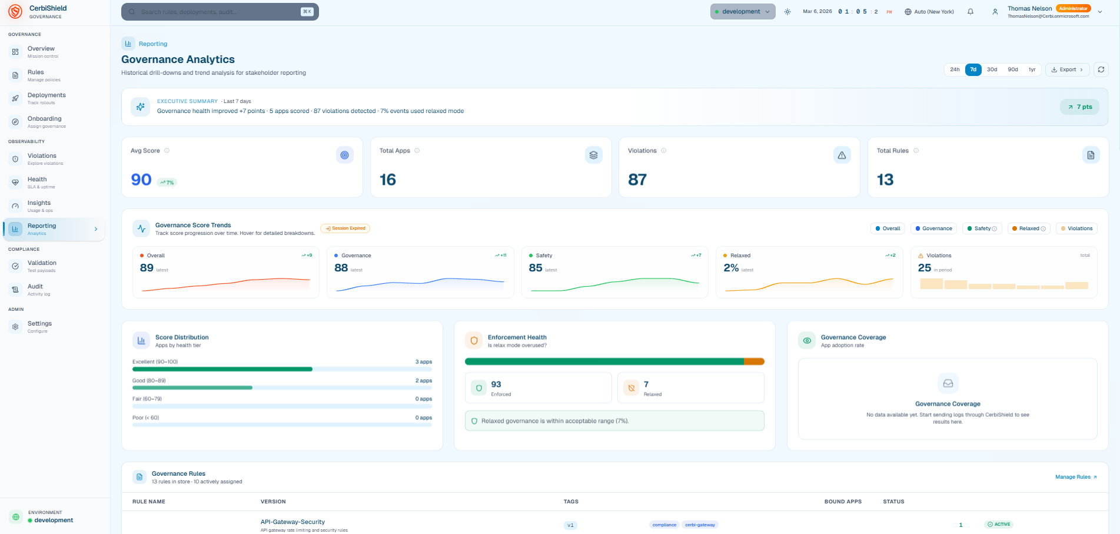Open the development environment dropdown

click(742, 12)
